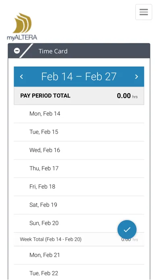Tap the blue checkmark approve button
158x280 pixels.
(x=127, y=229)
